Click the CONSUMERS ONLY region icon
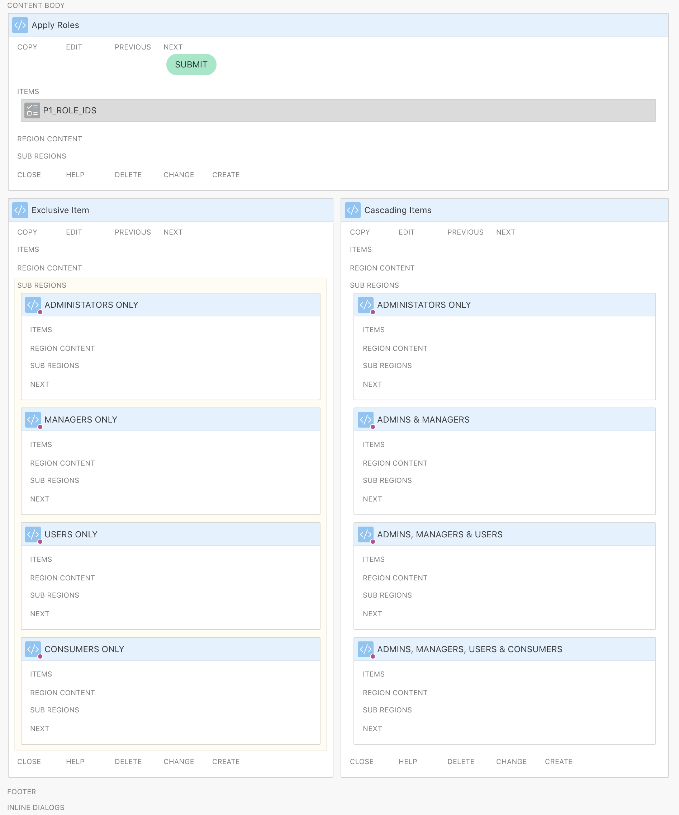679x815 pixels. click(x=33, y=649)
